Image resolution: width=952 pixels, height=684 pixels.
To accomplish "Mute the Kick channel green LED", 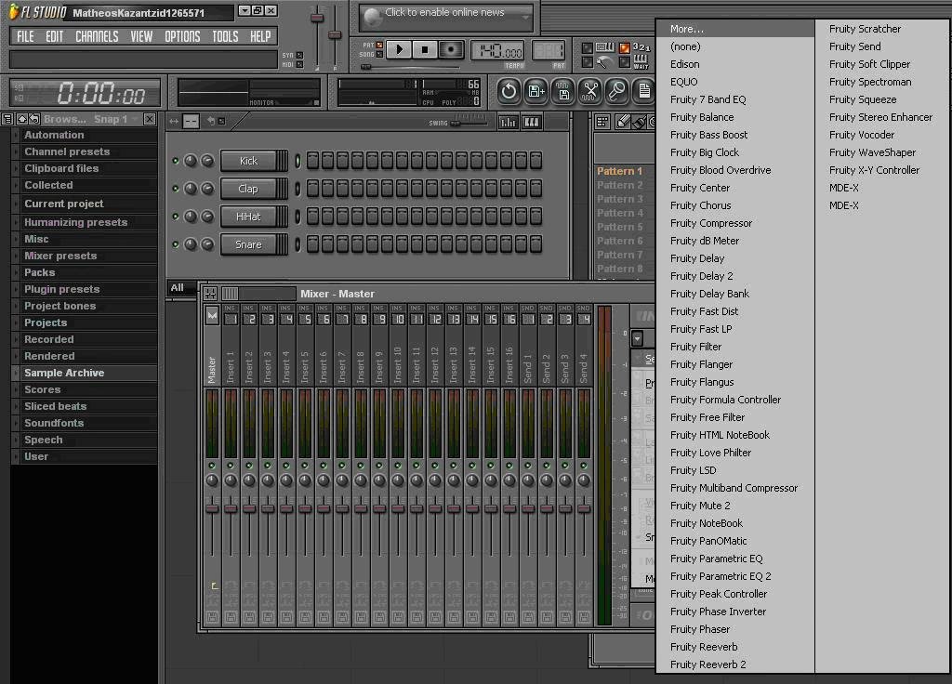I will coord(176,161).
